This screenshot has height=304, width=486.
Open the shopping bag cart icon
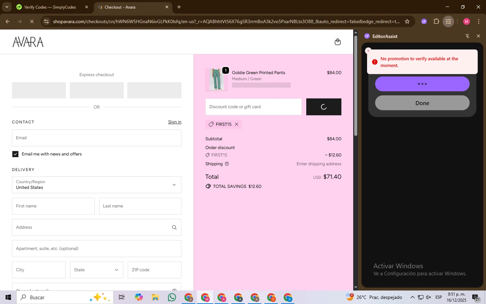(338, 42)
